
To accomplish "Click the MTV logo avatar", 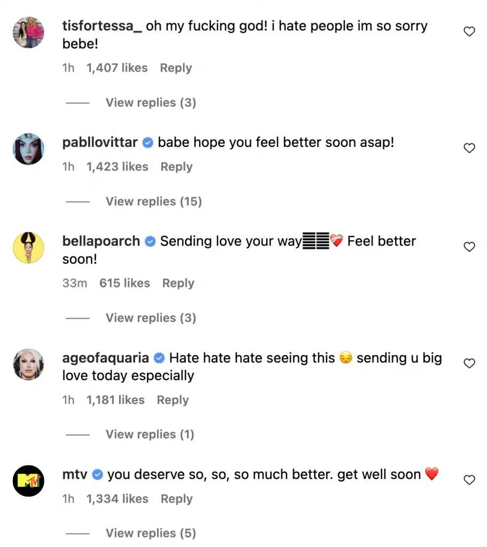I will (28, 480).
